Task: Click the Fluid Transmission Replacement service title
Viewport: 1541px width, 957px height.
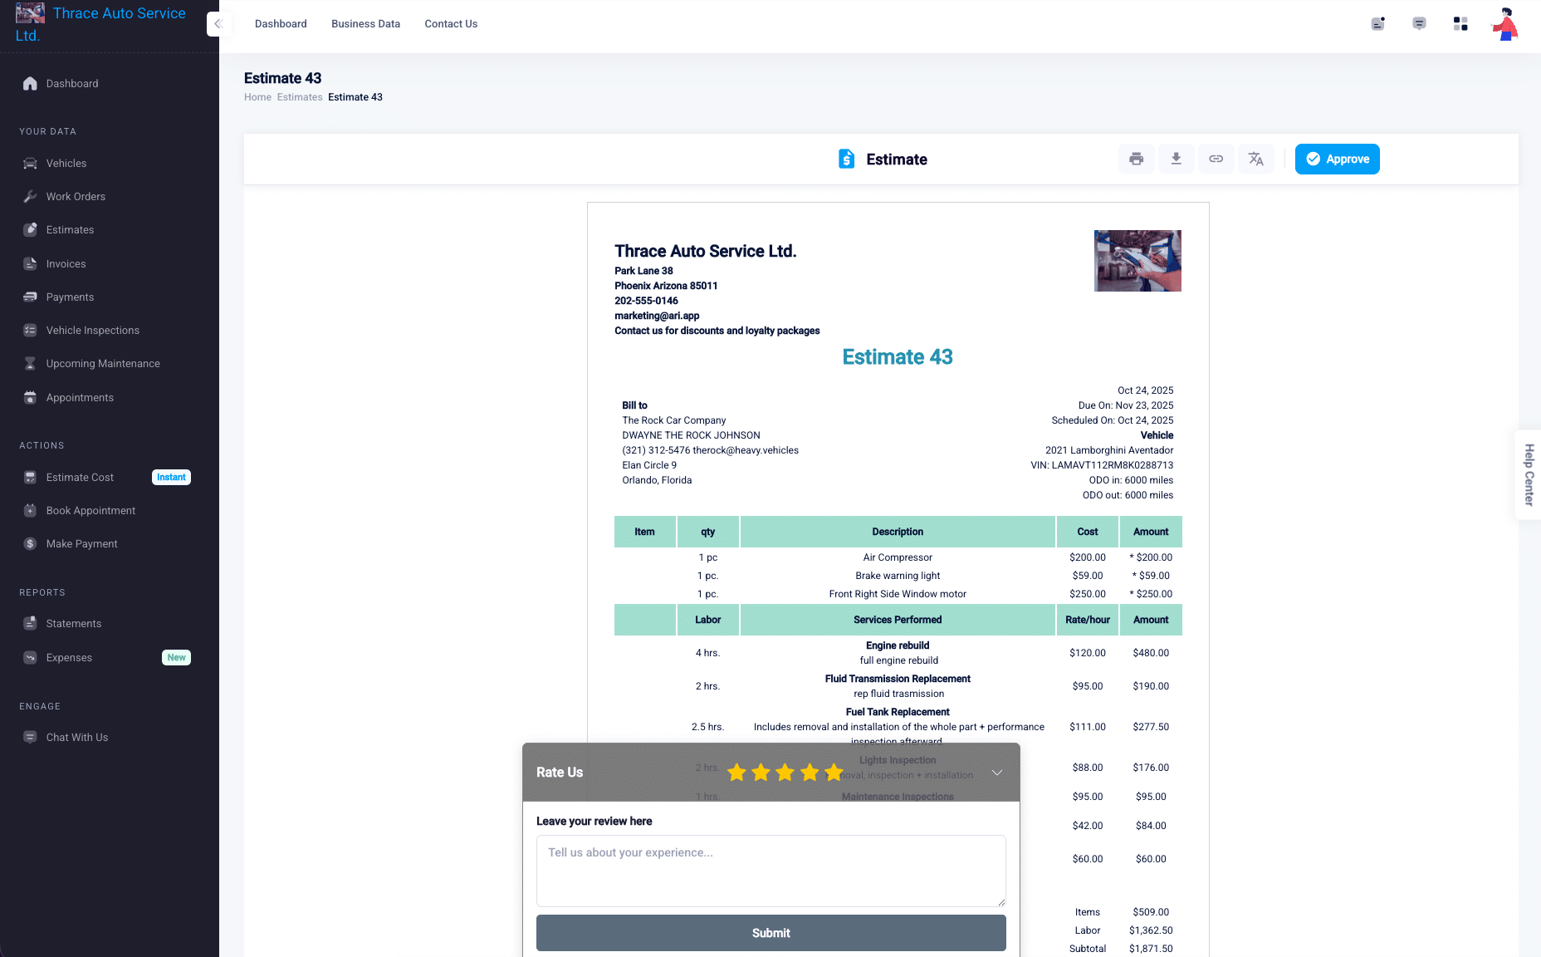Action: click(898, 679)
